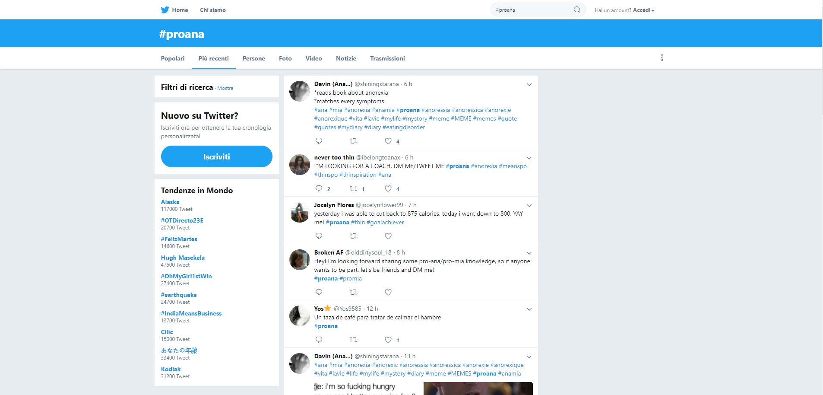Reply to the jocelynflower99 tweet
This screenshot has height=395, width=823.
point(319,236)
